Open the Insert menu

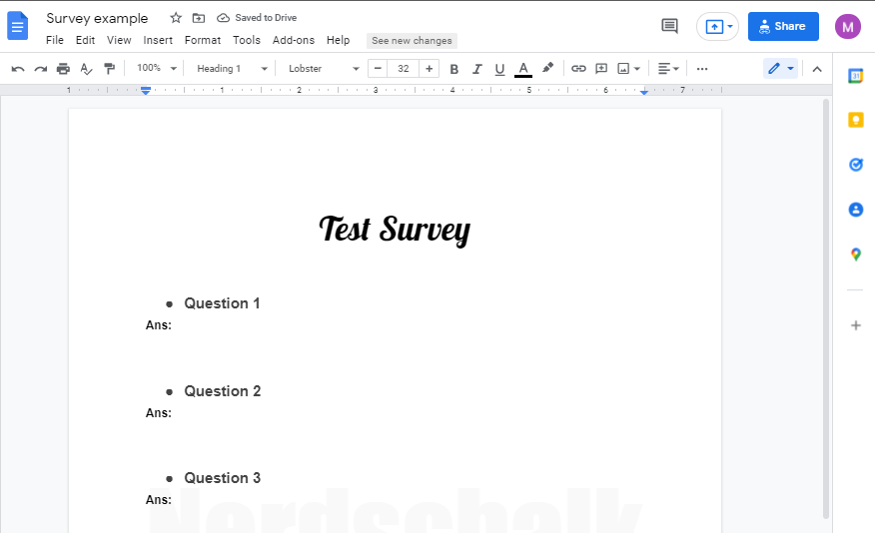tap(158, 41)
